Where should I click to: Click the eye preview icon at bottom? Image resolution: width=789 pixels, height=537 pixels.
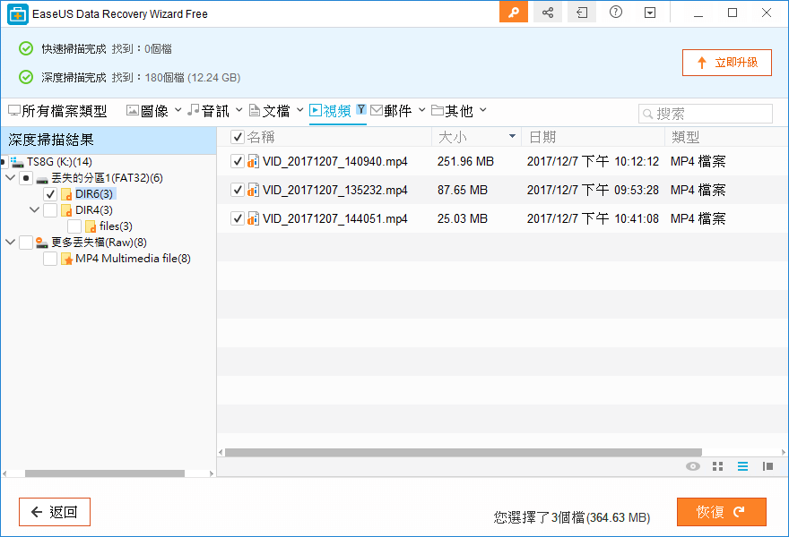coord(692,466)
